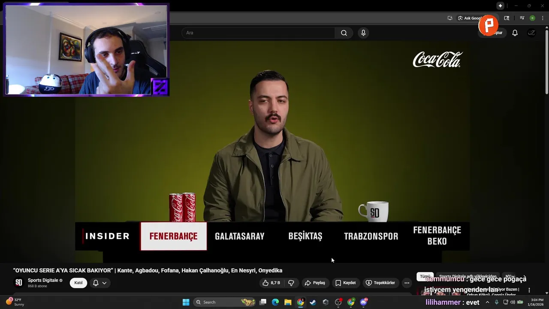The width and height of the screenshot is (549, 309).
Task: Open Task View on the taskbar
Action: click(263, 302)
